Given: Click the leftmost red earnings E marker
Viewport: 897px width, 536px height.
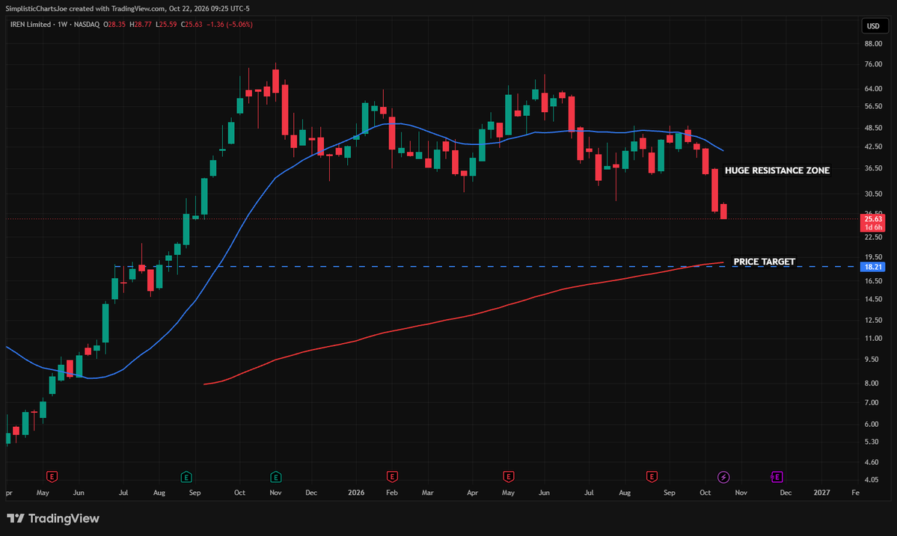Looking at the screenshot, I should pos(52,477).
